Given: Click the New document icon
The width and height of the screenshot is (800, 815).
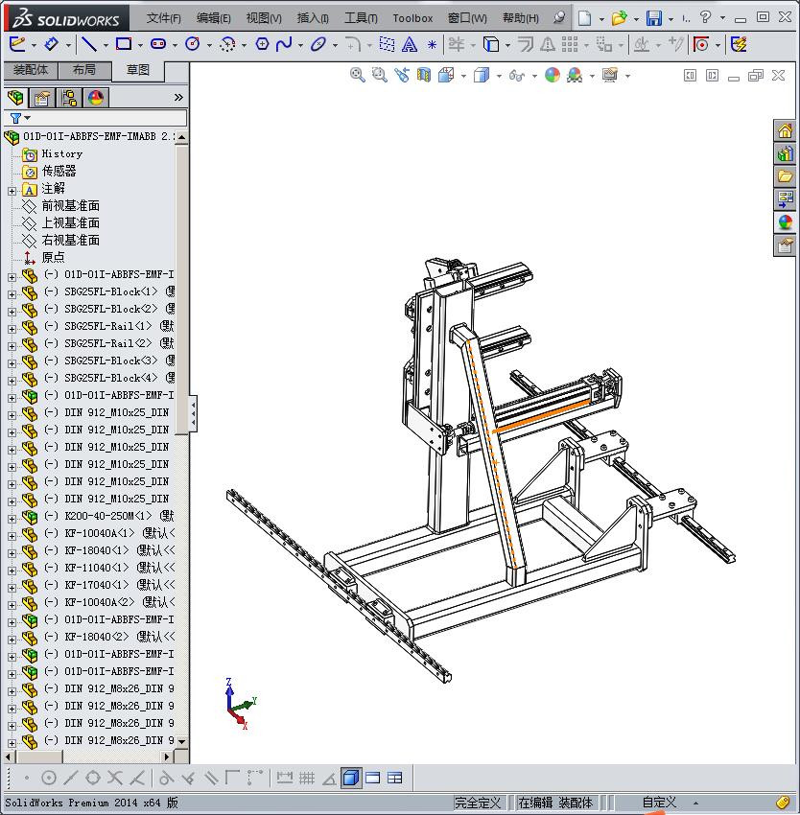Looking at the screenshot, I should coord(585,18).
